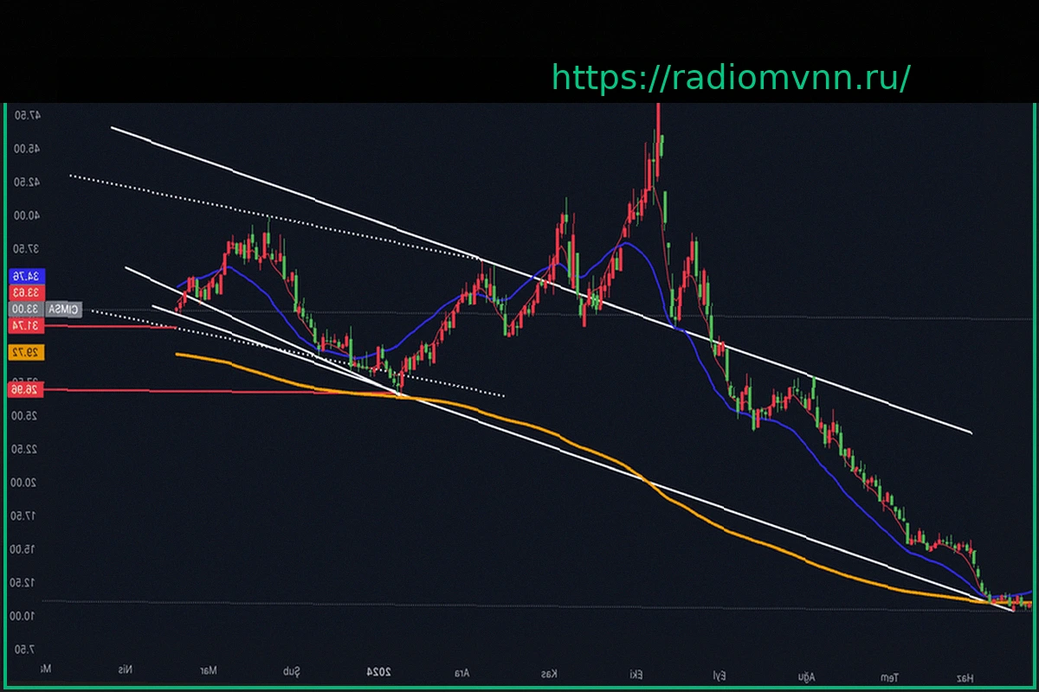Viewport: 1039px width, 692px height.
Task: Click the red 33.63 price label
Action: coord(24,292)
